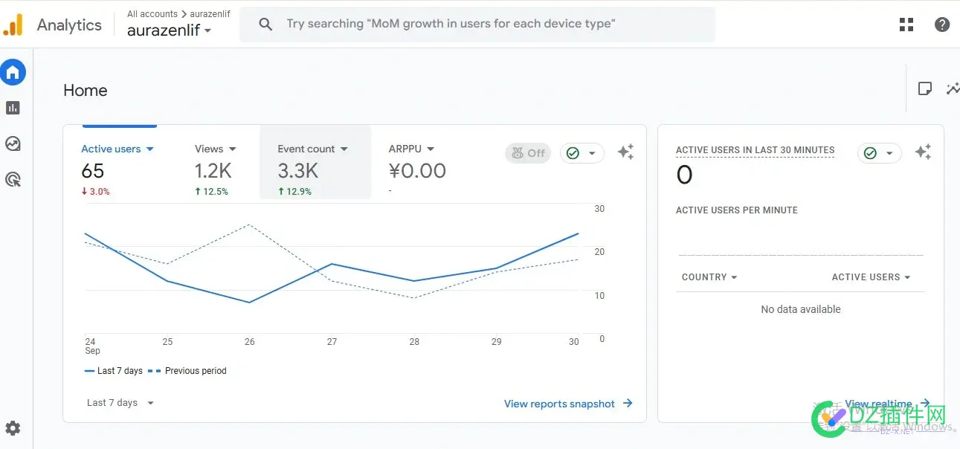Viewport: 960px width, 449px height.
Task: Click the Help question mark icon
Action: tap(941, 25)
